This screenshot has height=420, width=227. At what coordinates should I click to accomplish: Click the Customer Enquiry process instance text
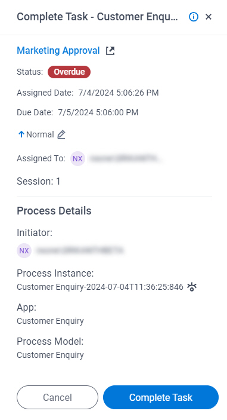[100, 287]
